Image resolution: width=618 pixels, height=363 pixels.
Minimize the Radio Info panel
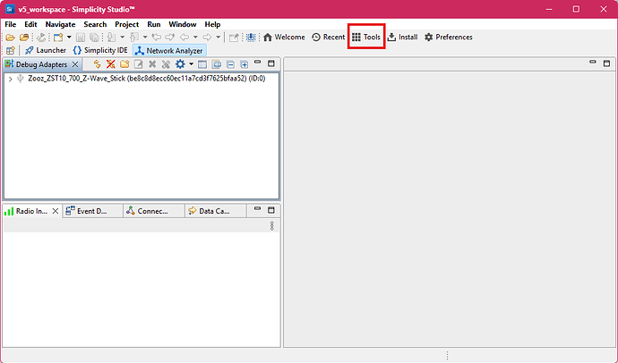click(257, 209)
